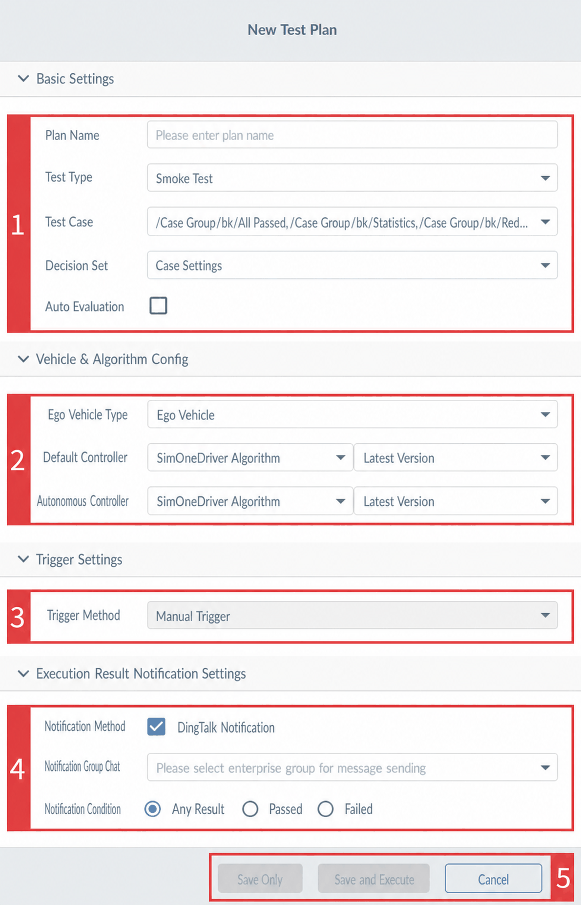Open Autonomous Controller Latest Version dropdown

click(456, 501)
